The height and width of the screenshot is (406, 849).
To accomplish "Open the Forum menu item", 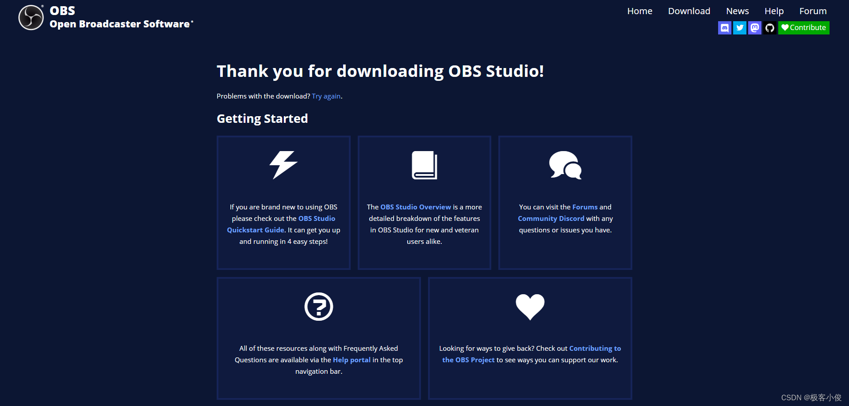I will [x=813, y=11].
